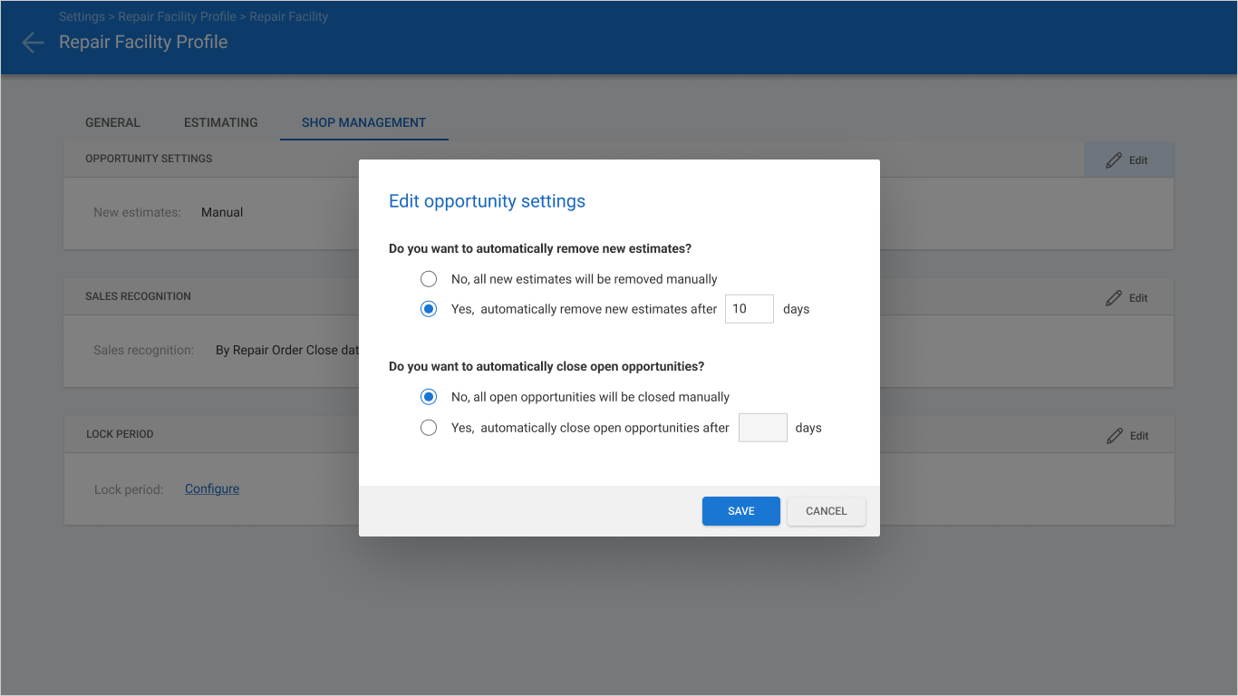Click the remove estimates days field
The height and width of the screenshot is (696, 1238).
[750, 309]
